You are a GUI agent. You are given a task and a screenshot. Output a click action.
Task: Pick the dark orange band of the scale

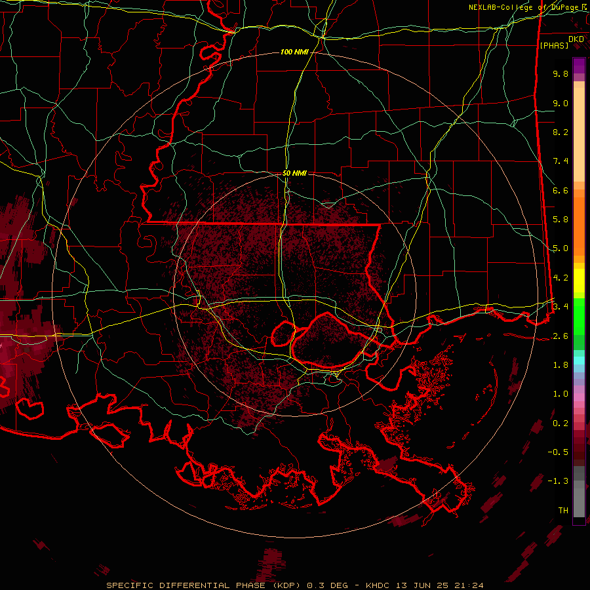[x=579, y=226]
